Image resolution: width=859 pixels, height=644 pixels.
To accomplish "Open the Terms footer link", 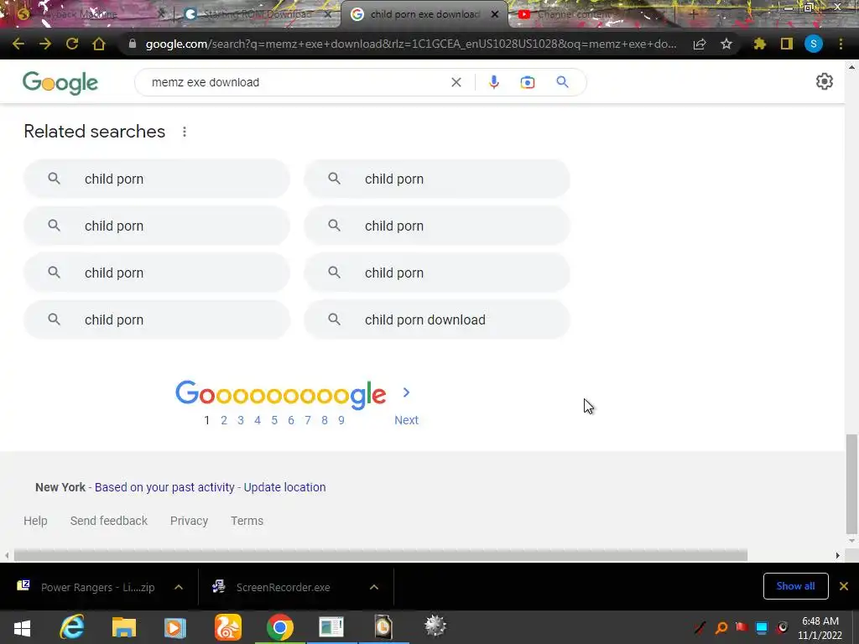I will click(x=247, y=521).
